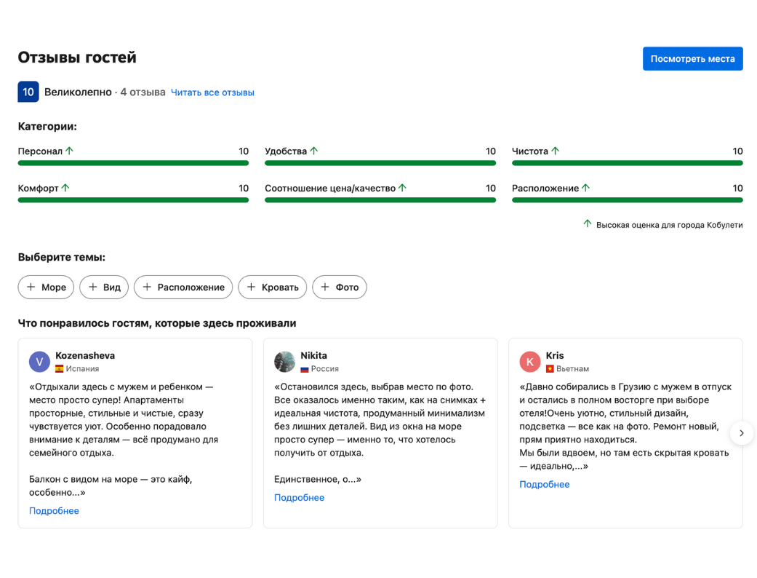Click the blue score badge showing 10
Screen dimensions: 757x578
[28, 92]
